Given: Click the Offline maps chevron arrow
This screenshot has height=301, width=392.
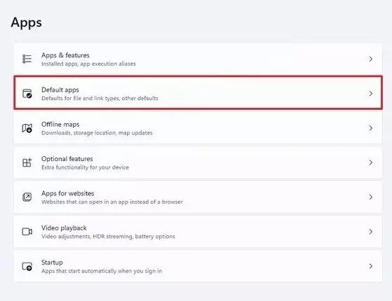Looking at the screenshot, I should [x=371, y=128].
